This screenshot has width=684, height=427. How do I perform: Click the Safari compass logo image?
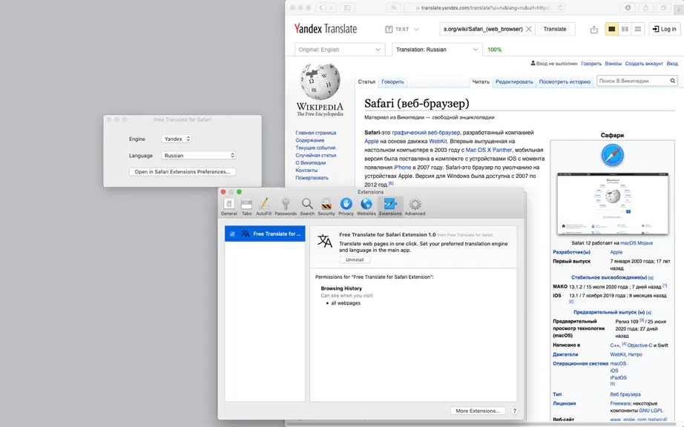click(x=612, y=155)
